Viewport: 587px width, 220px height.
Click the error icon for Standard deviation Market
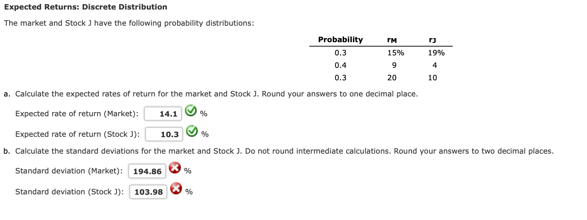click(175, 168)
